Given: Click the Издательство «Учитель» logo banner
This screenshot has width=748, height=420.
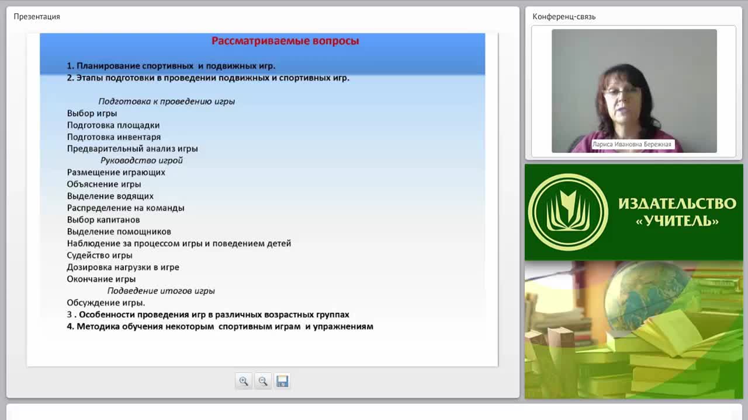Looking at the screenshot, I should pos(634,212).
